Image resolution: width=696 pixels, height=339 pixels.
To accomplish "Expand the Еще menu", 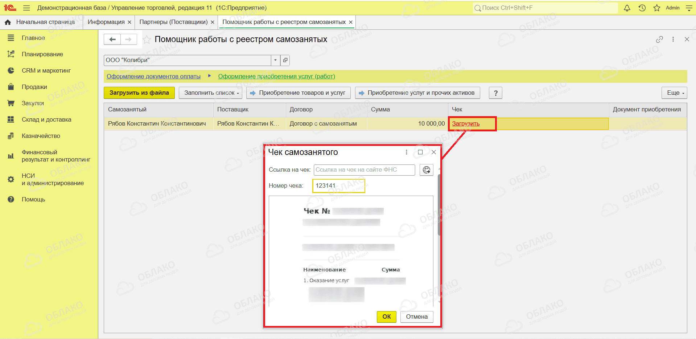I will pyautogui.click(x=675, y=93).
